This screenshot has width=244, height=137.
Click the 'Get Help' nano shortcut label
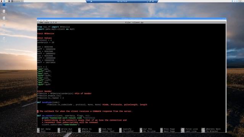(x=45, y=129)
